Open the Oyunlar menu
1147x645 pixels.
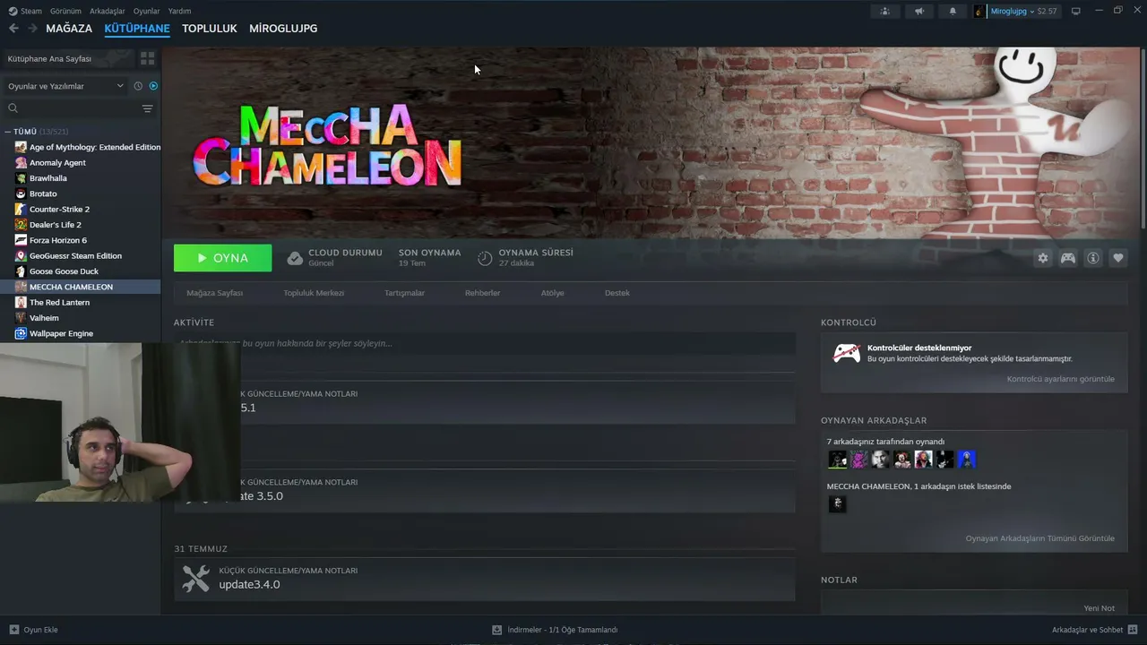click(x=147, y=11)
